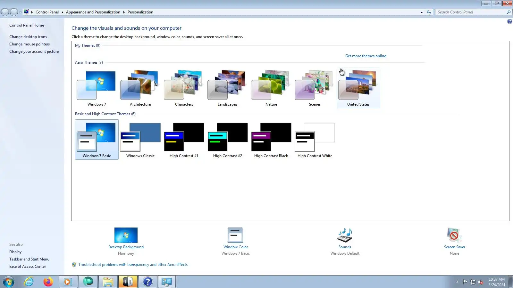Click the blue question mark taskbar icon

(147, 282)
